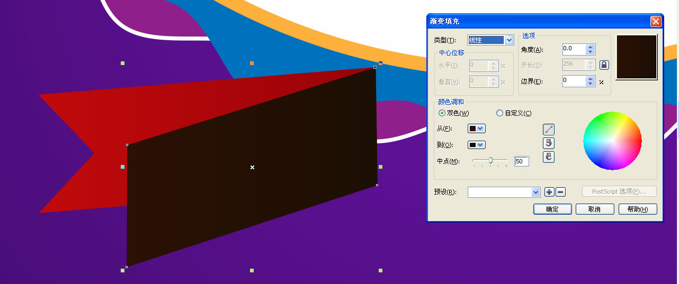679x284 pixels.
Task: Select the counterclockwise color path icon
Action: [x=549, y=143]
